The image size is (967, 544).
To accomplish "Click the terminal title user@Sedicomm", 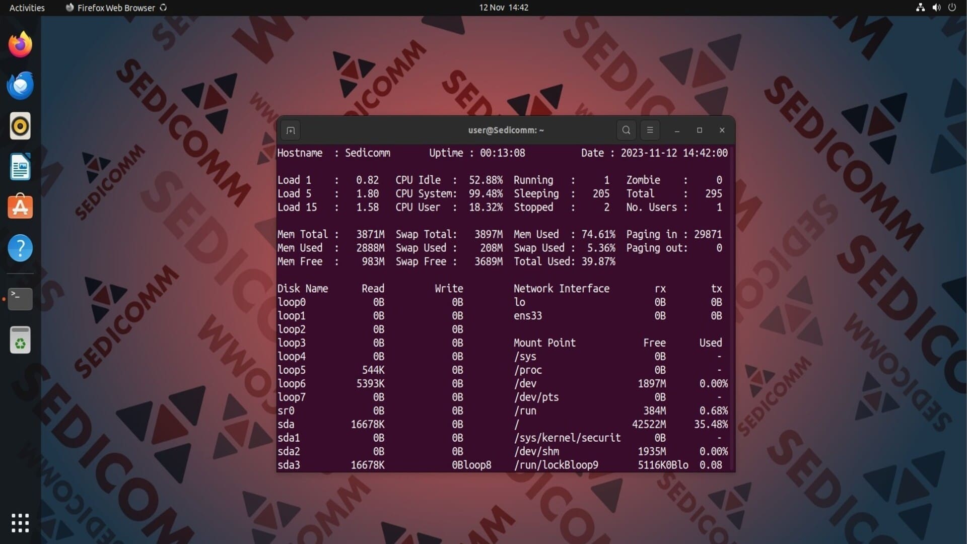I will (506, 130).
